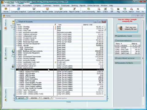Click the Check toolbar icon
This screenshot has height=110, width=147.
click(105, 10)
